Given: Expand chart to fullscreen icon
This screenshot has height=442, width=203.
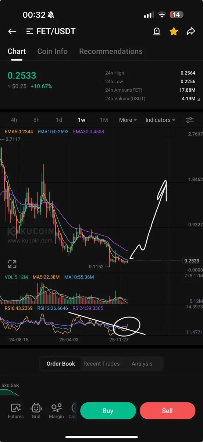Looking at the screenshot, I should pyautogui.click(x=12, y=264).
